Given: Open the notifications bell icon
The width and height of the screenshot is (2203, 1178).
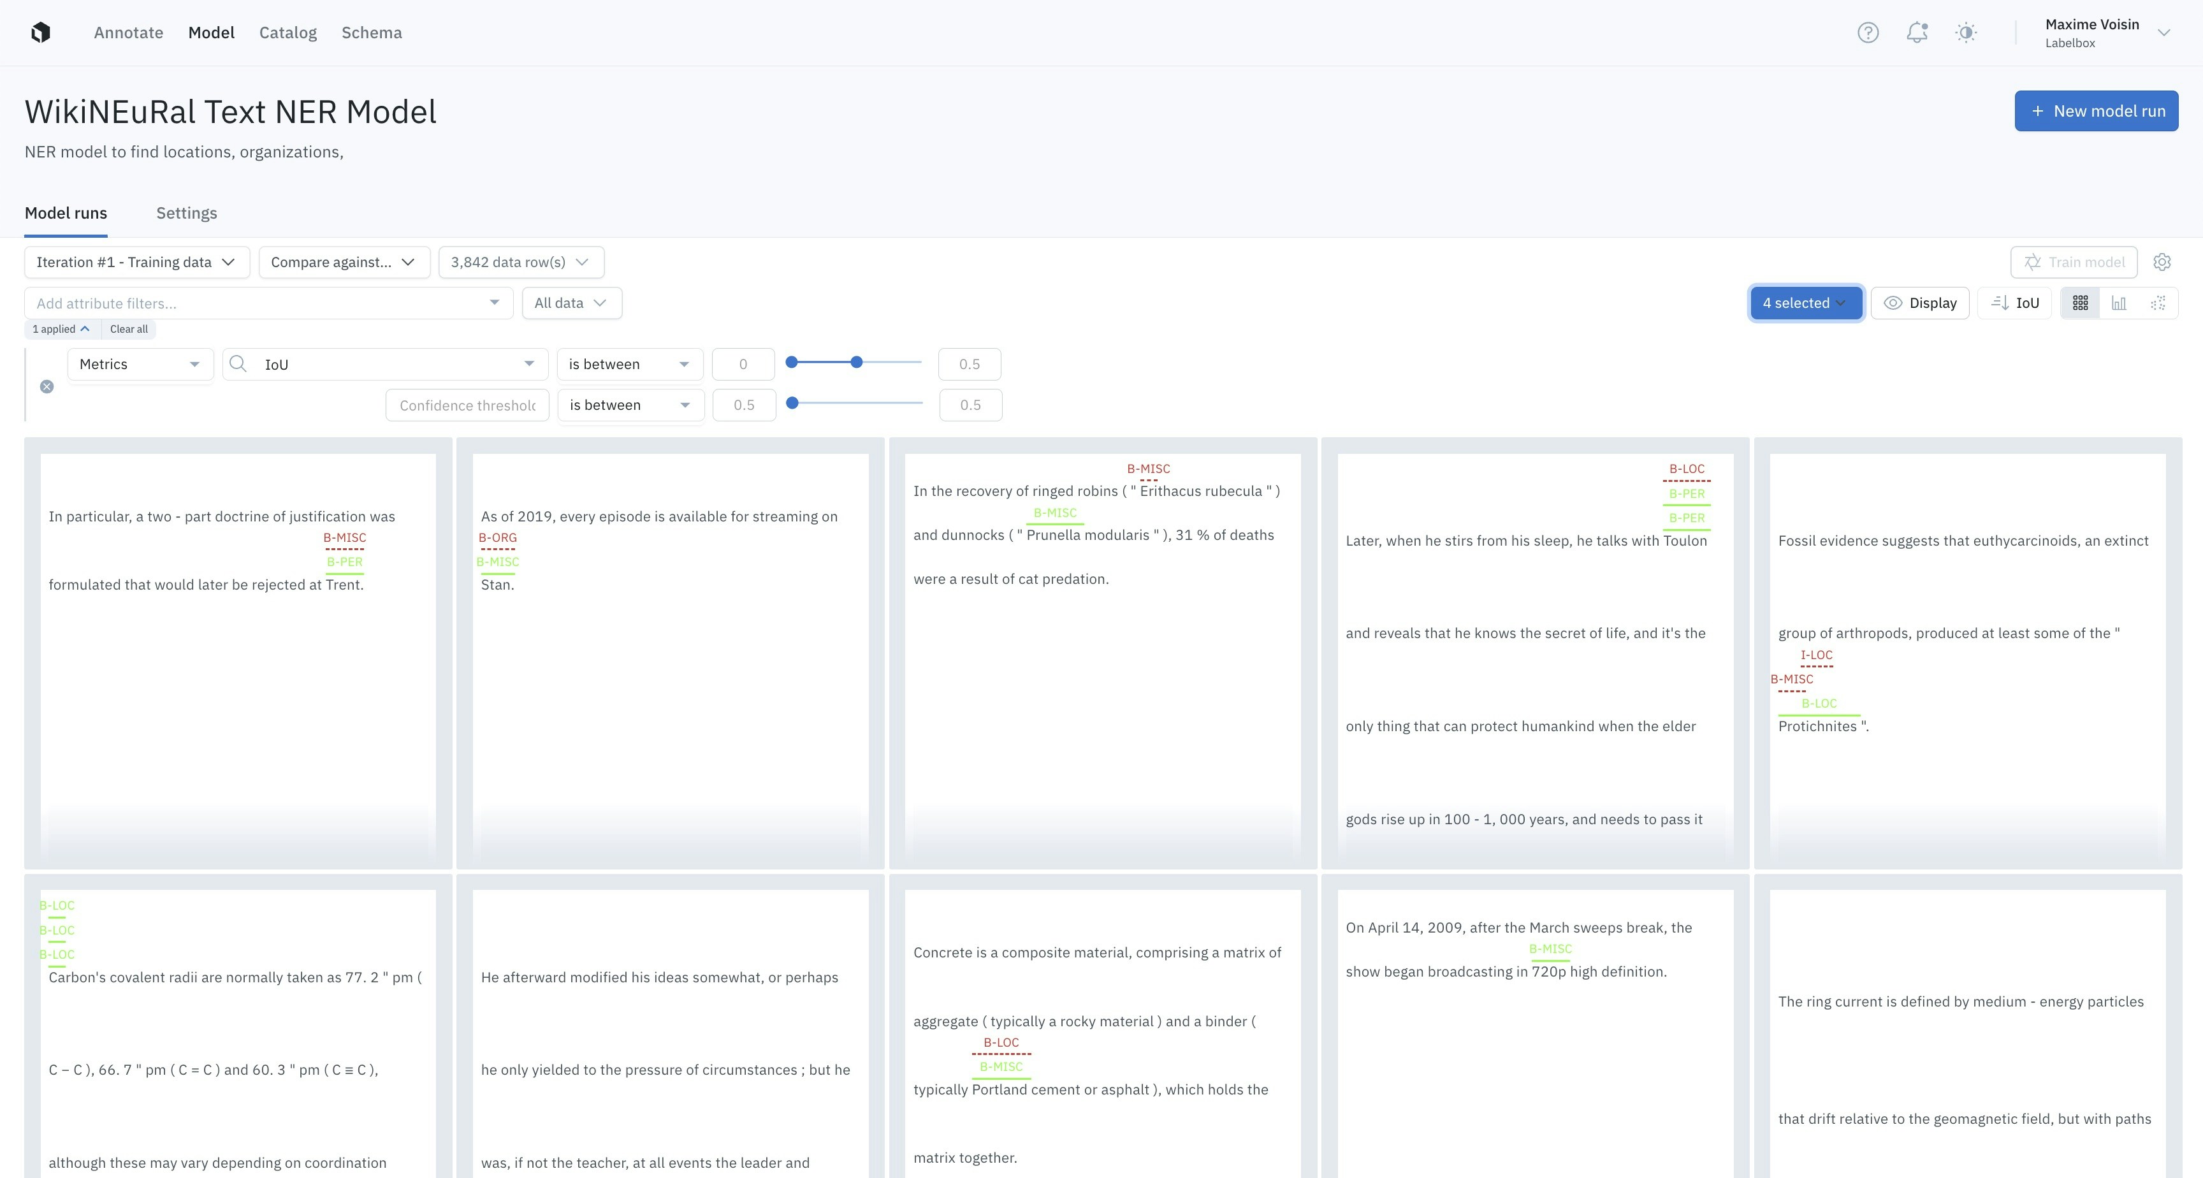Looking at the screenshot, I should (1917, 33).
